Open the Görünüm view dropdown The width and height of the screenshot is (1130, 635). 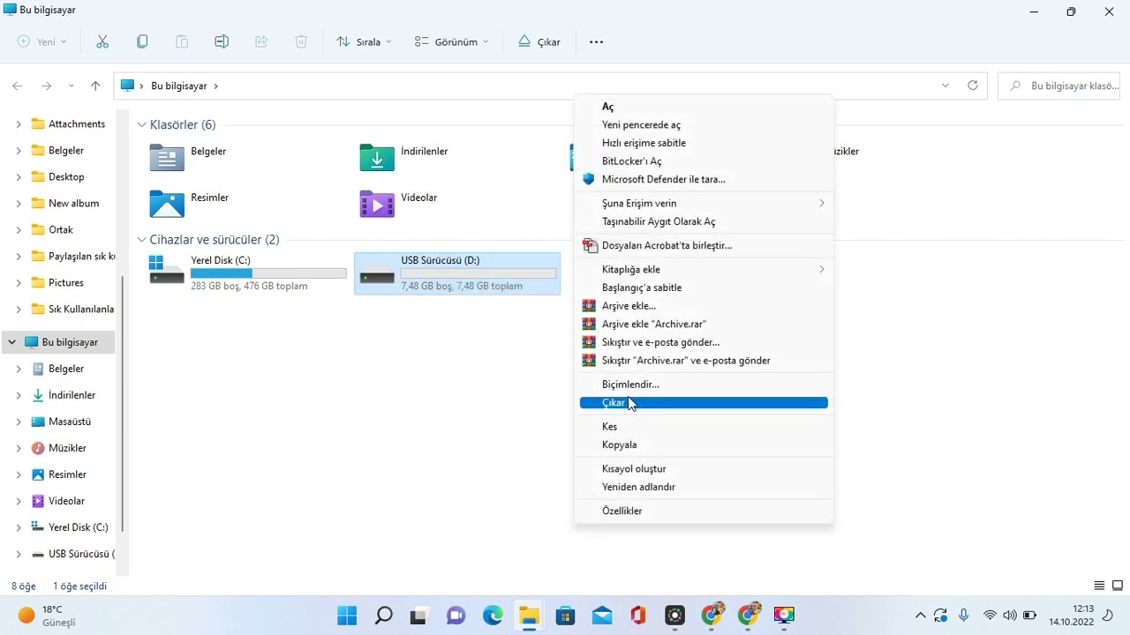(451, 41)
